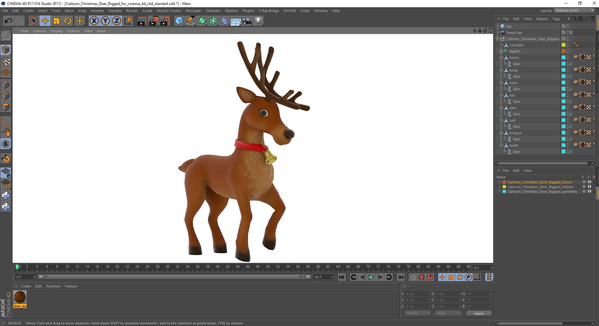Click the Circle001 yellow layer swatch
This screenshot has height=326, width=599.
point(564,45)
